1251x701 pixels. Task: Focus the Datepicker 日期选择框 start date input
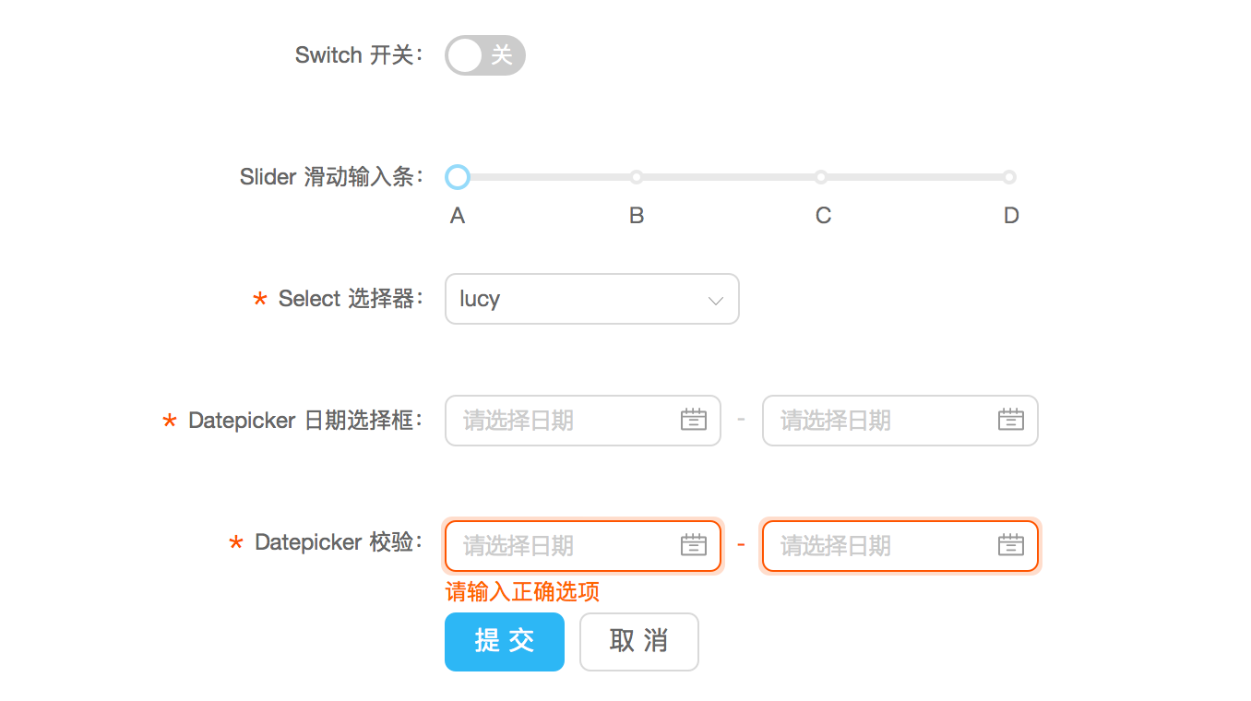(583, 421)
